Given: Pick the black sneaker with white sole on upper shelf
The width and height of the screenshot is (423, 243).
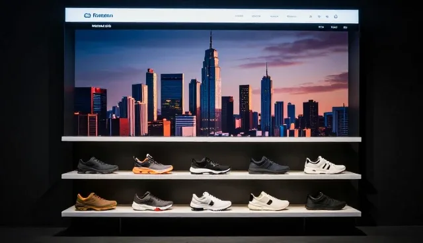Looking at the screenshot, I should pos(210,166).
